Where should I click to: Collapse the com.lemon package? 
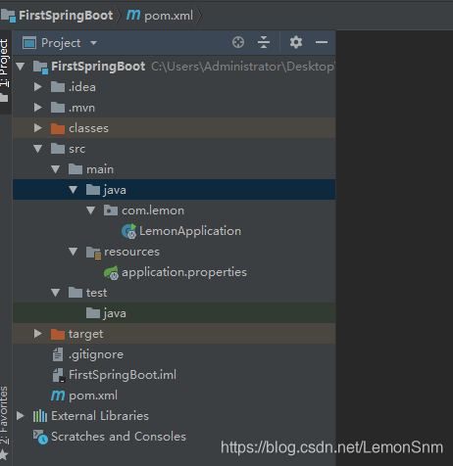[91, 210]
